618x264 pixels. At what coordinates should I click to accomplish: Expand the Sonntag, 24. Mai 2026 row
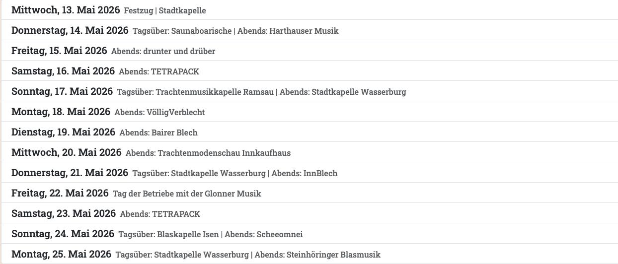63,234
